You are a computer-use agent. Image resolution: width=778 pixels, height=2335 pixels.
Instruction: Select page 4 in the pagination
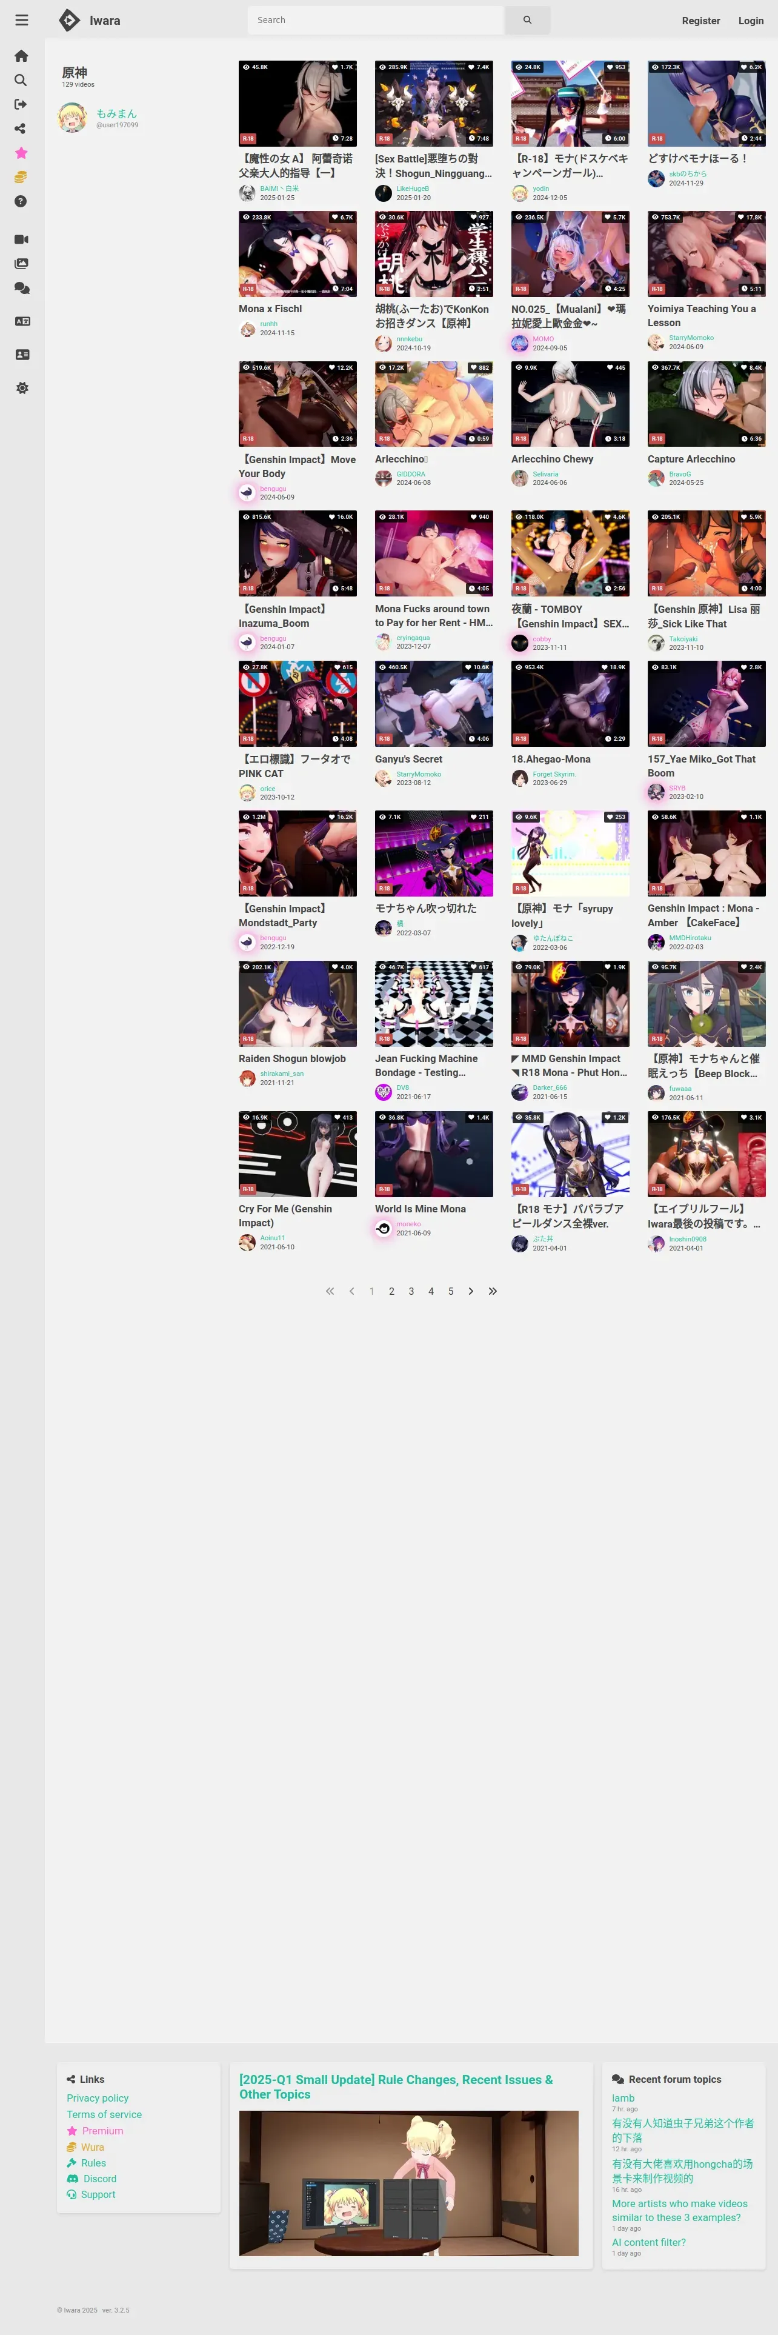(x=431, y=1291)
